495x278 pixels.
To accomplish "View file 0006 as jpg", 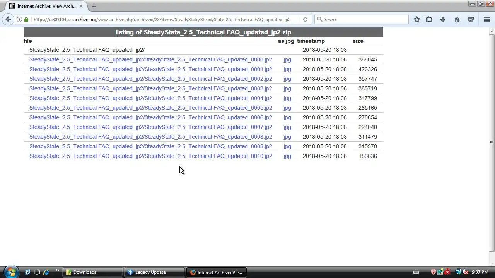I will (287, 118).
